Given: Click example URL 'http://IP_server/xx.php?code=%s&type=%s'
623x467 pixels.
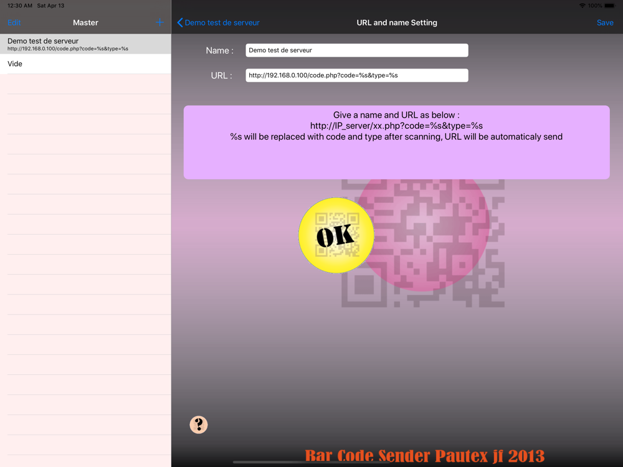Looking at the screenshot, I should [x=396, y=126].
